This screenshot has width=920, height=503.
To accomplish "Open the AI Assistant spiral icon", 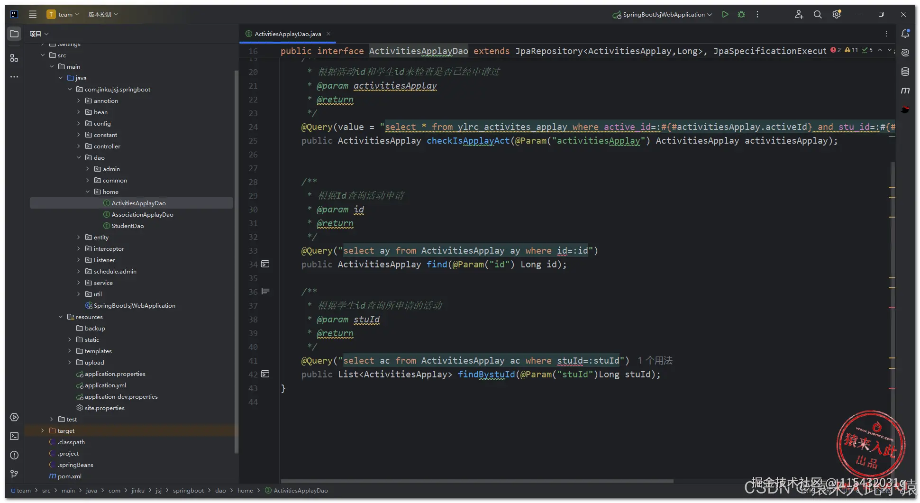I will pyautogui.click(x=905, y=53).
